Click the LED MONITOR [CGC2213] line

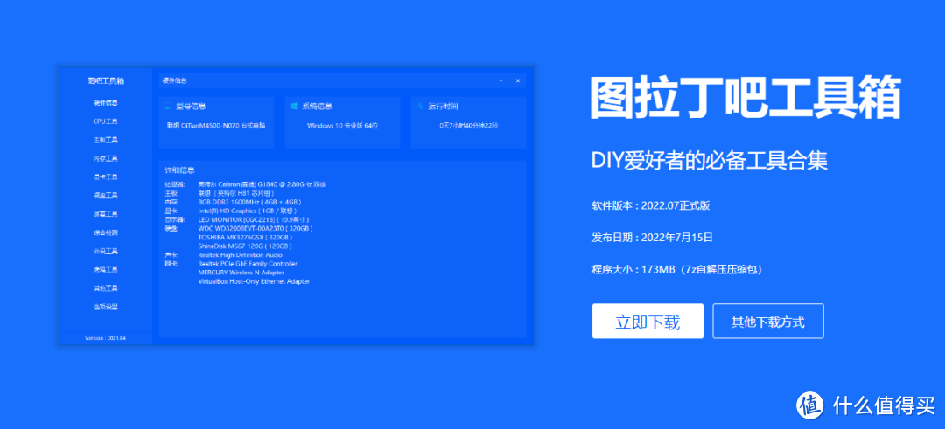(x=253, y=219)
